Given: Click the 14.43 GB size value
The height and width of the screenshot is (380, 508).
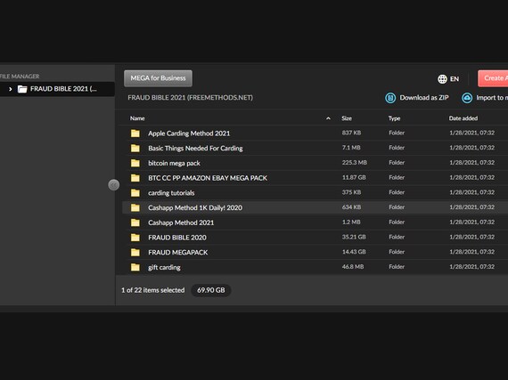Looking at the screenshot, I should (x=354, y=252).
